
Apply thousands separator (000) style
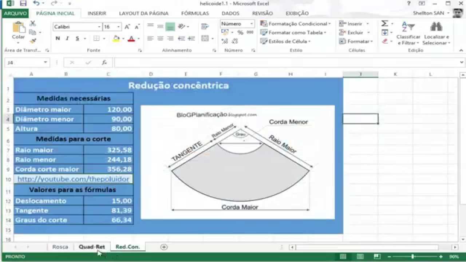point(250,32)
